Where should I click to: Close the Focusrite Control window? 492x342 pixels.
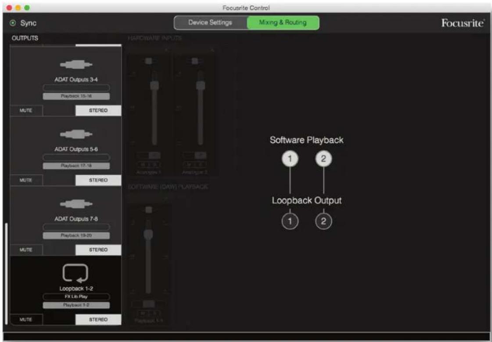tap(9, 7)
